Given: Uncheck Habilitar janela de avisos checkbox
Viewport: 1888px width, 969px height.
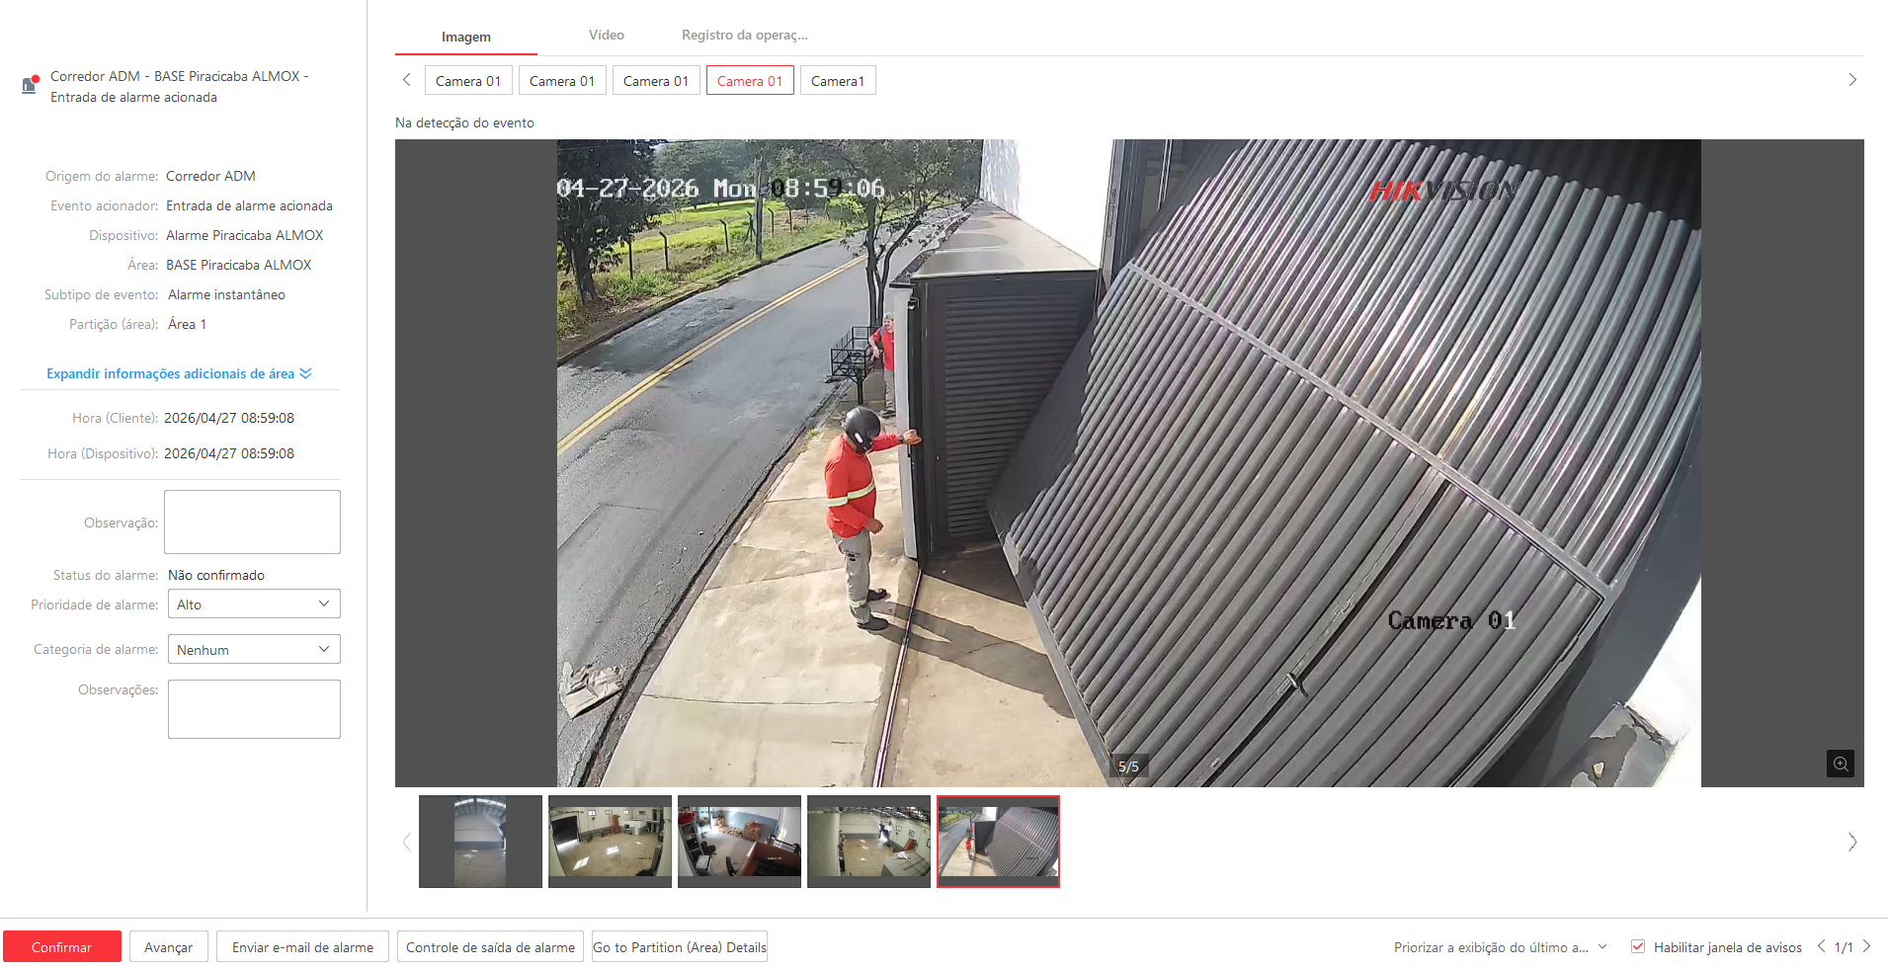Looking at the screenshot, I should 1638,946.
